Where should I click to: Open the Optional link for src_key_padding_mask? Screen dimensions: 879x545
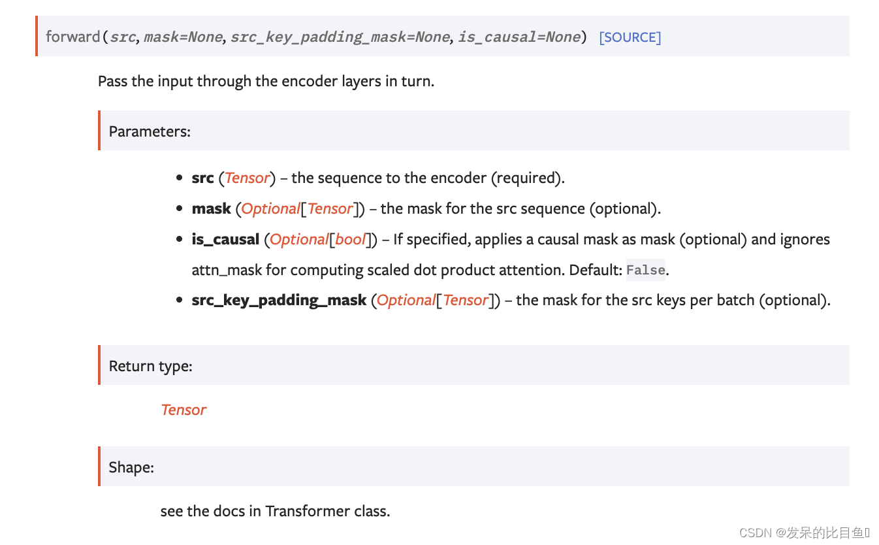(406, 300)
